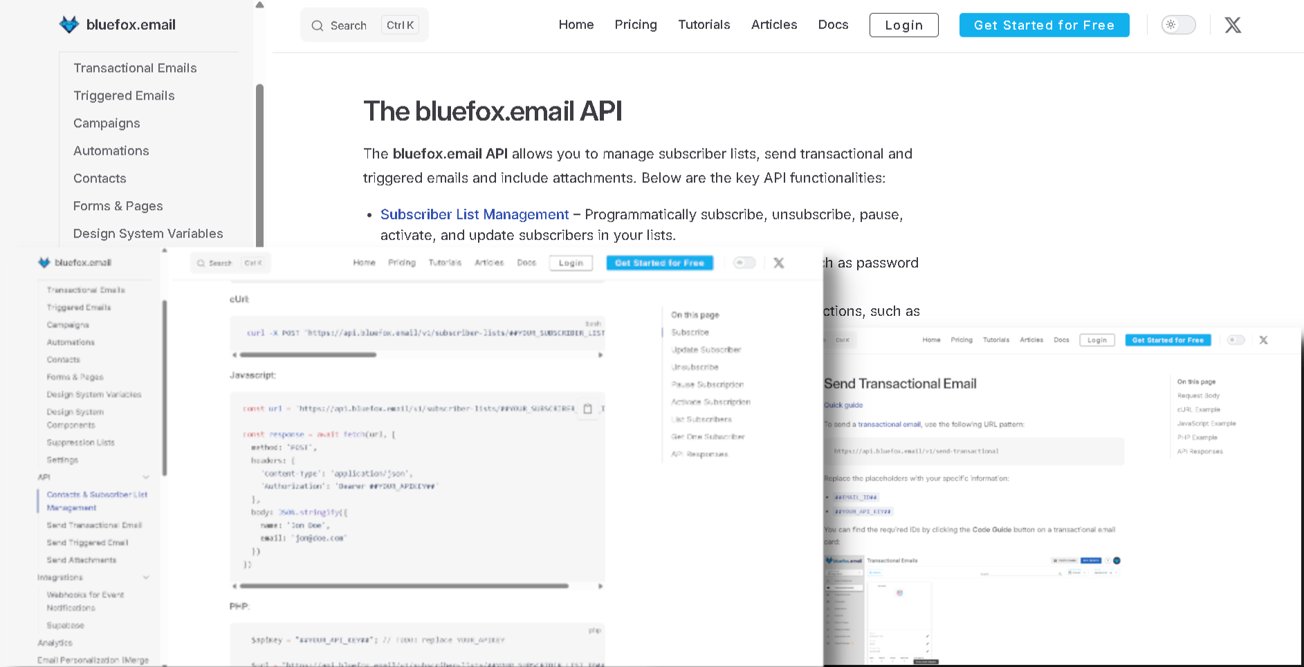Open the X (Twitter) icon in top navbar
This screenshot has height=667, width=1304.
[1232, 25]
